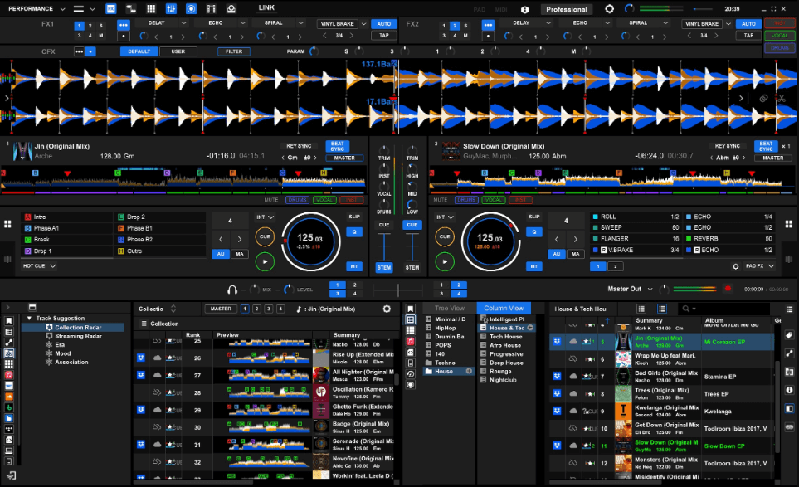
Task: Mute the DRUMS stem on the right deck
Action: pos(467,200)
